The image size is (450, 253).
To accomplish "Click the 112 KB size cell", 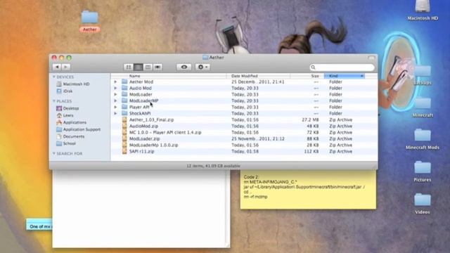I will click(x=311, y=151).
